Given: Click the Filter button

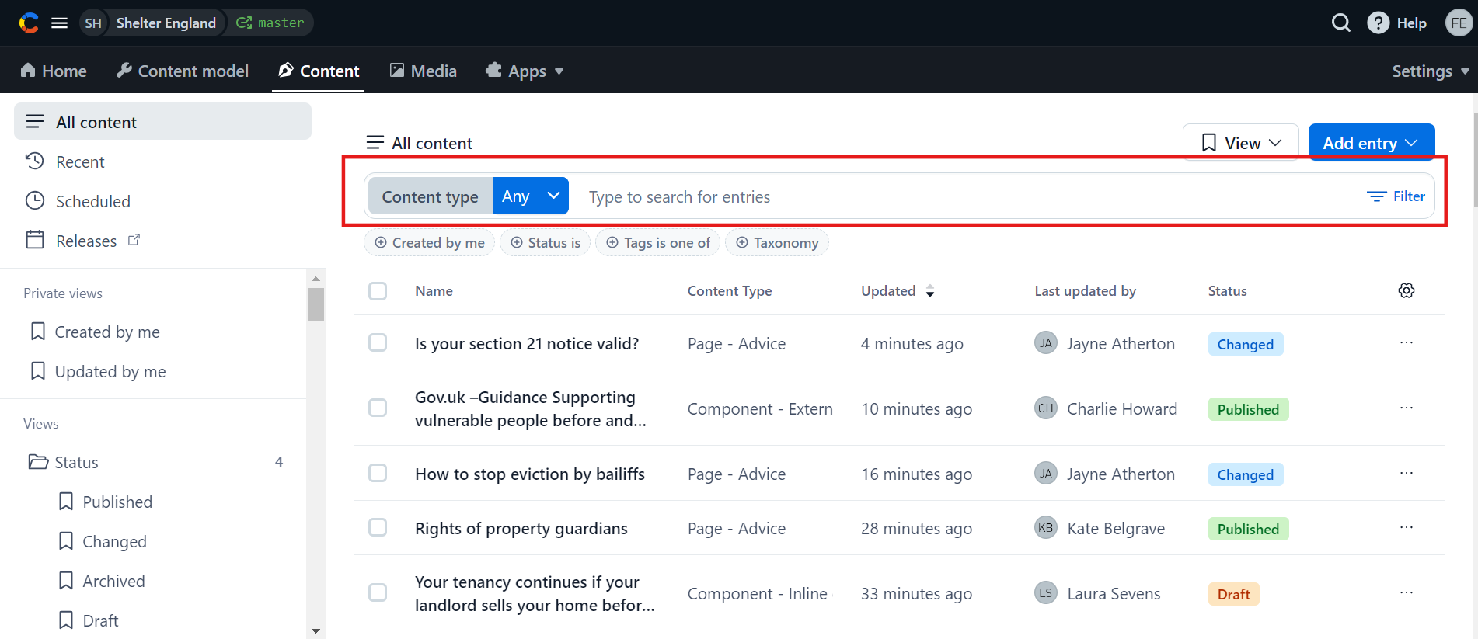Looking at the screenshot, I should pos(1396,196).
